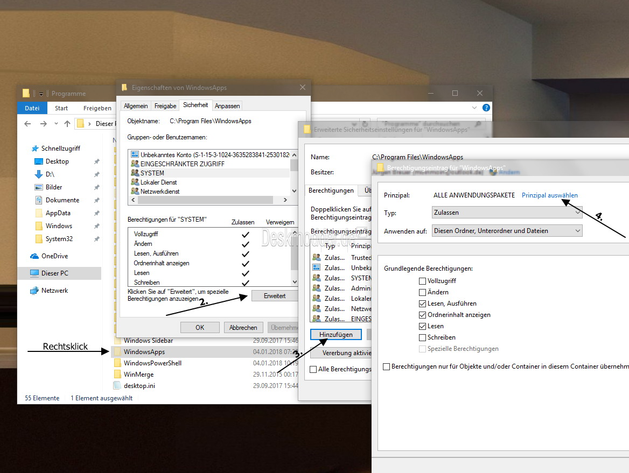Click the AppData folder icon in sidebar

(x=39, y=213)
